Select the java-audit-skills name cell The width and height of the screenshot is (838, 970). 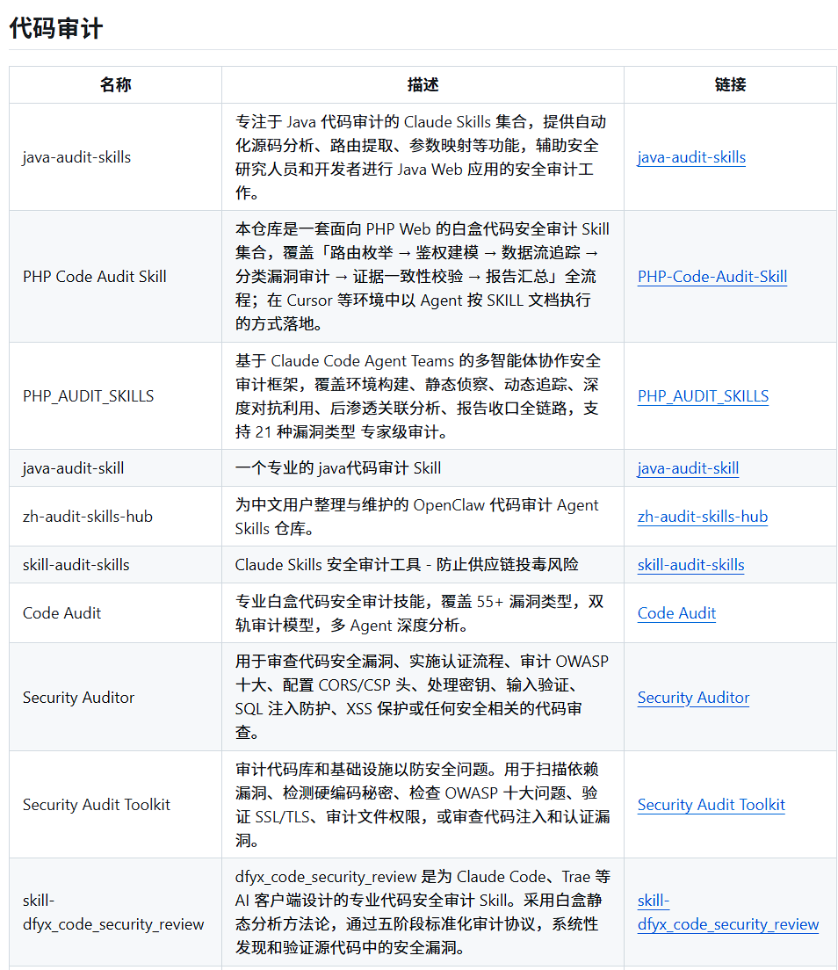coord(116,157)
